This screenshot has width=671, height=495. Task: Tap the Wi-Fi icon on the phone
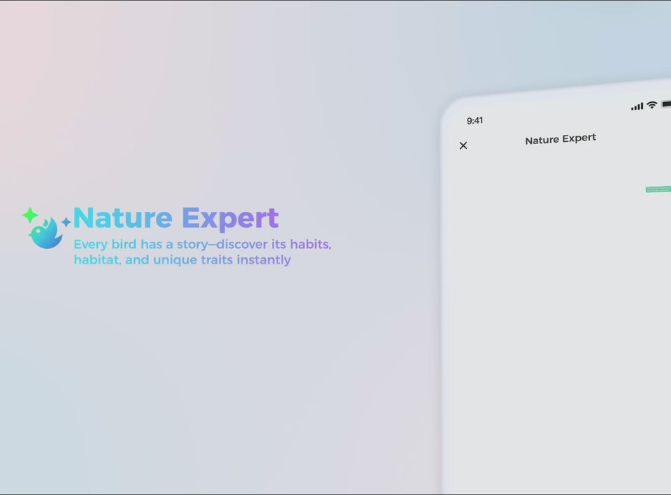[651, 104]
